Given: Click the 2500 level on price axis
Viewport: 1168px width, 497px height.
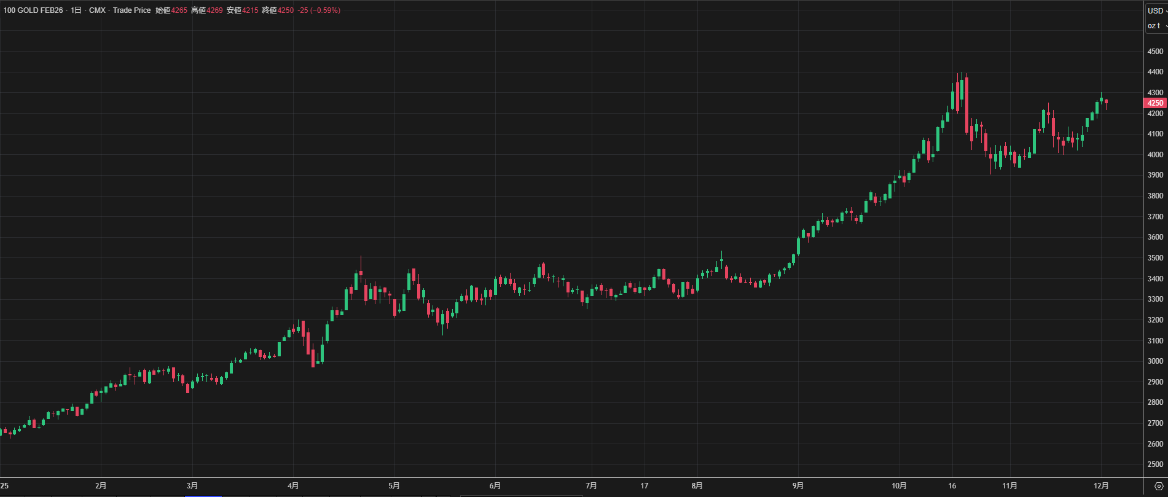Looking at the screenshot, I should click(1155, 464).
